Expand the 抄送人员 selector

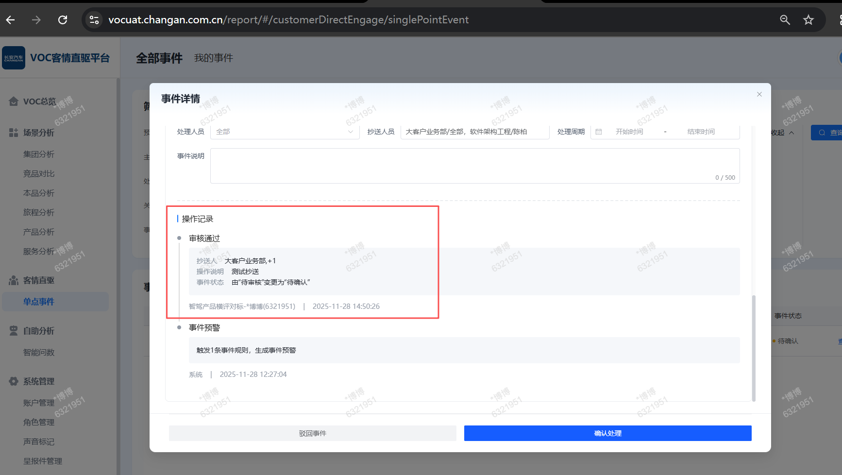click(474, 132)
